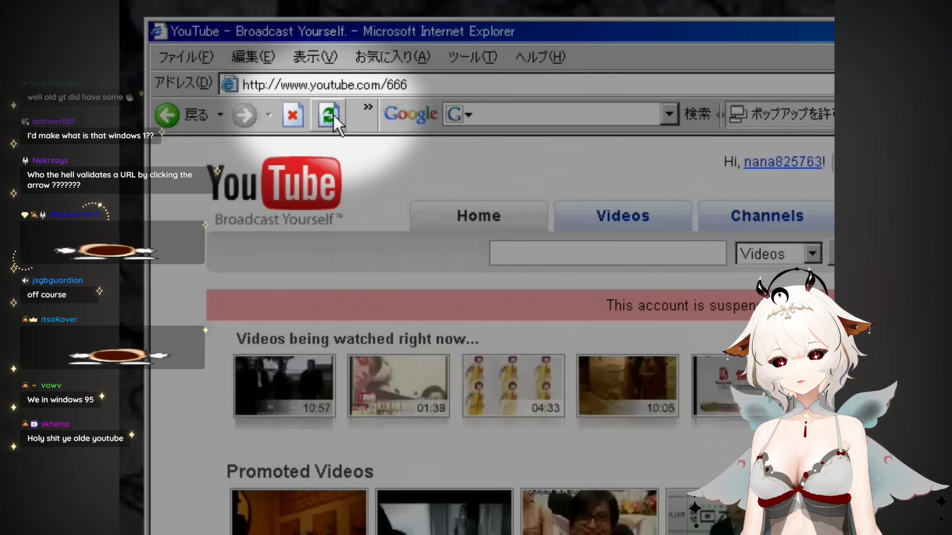The width and height of the screenshot is (952, 535).
Task: Open the video thumbnail with duration 01:39
Action: click(x=399, y=386)
